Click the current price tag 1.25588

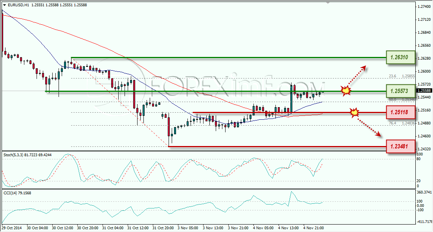[424, 90]
